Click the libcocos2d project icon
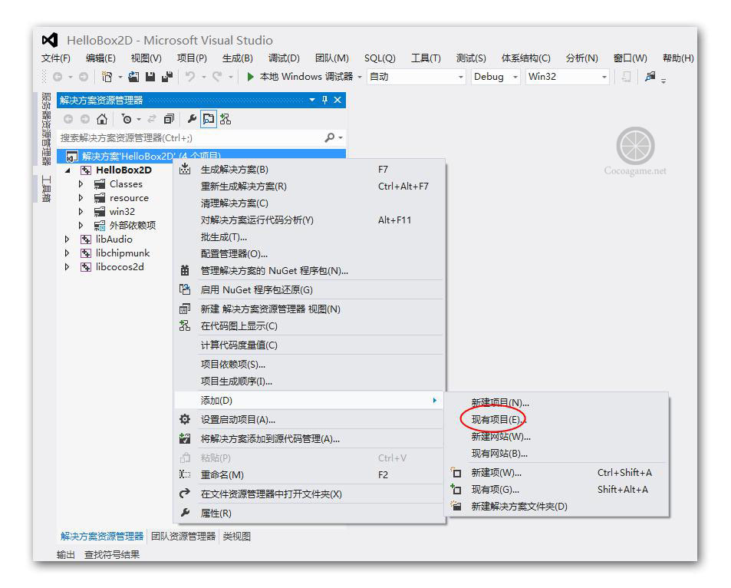Image resolution: width=731 pixels, height=588 pixels. click(86, 267)
